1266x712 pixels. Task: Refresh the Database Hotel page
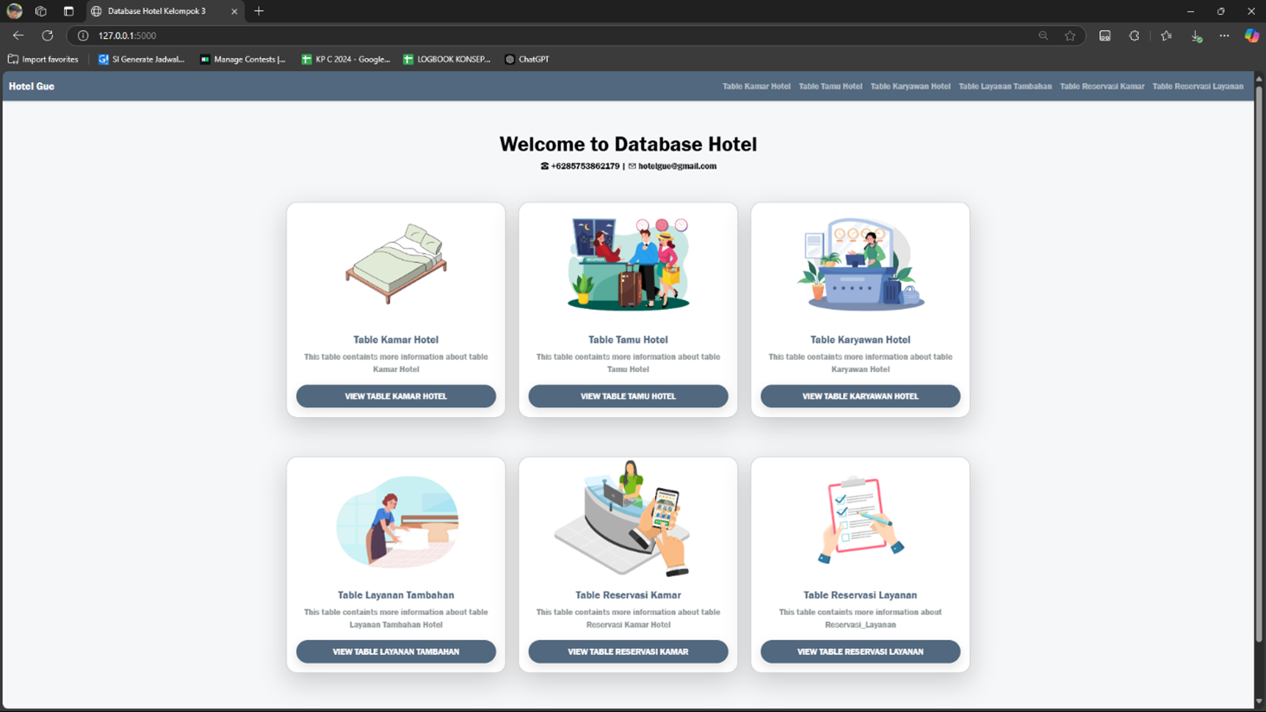(x=48, y=35)
